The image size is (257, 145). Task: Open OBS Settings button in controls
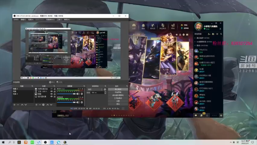pyautogui.click(x=118, y=101)
